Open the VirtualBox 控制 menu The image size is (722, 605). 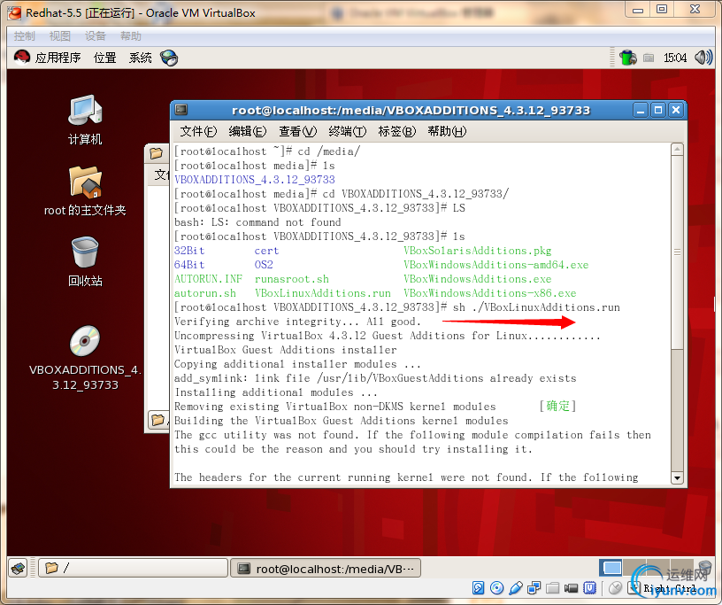coord(24,36)
